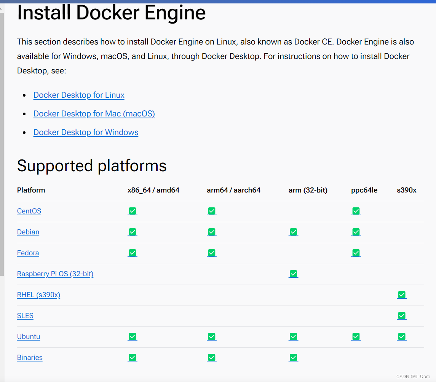Open the SLES platform link

pos(25,315)
